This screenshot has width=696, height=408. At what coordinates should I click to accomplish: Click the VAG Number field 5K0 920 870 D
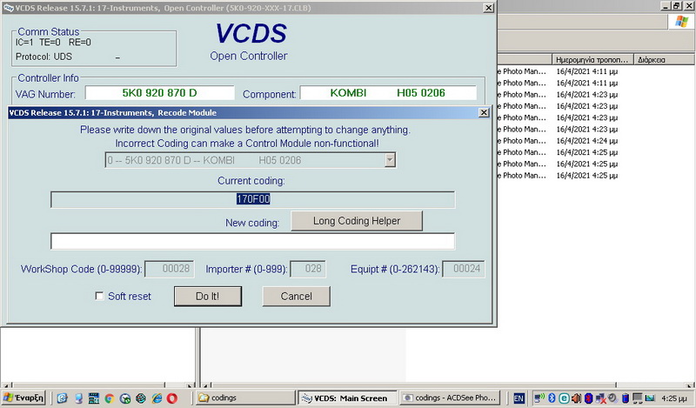point(160,93)
